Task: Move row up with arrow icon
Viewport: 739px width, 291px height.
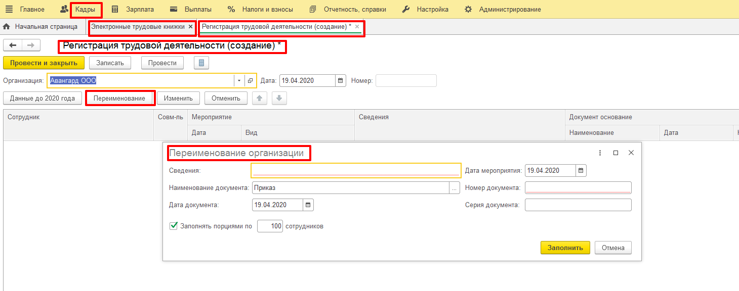Action: tap(260, 98)
